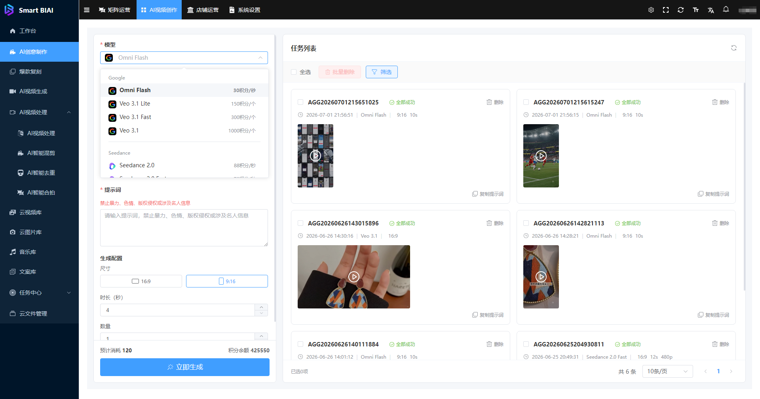Choose Veo 3.1 Lite from the model list

(x=184, y=104)
